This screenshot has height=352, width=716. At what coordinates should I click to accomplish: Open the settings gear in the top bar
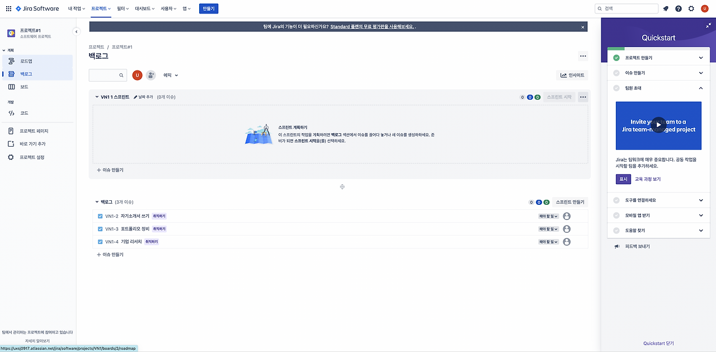pyautogui.click(x=691, y=8)
